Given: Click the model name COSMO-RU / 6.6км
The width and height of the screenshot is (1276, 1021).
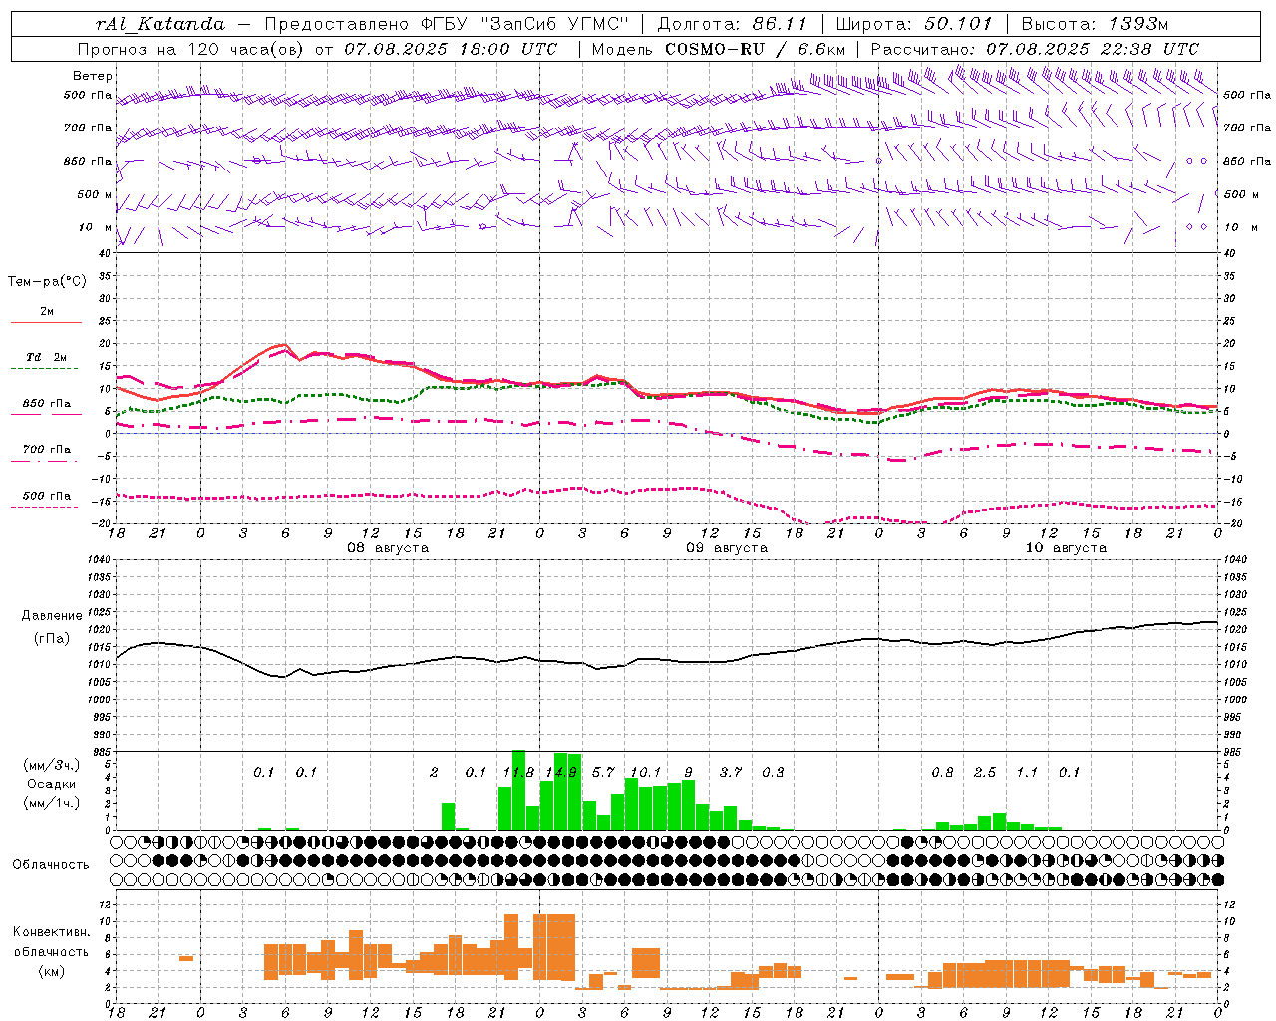Looking at the screenshot, I should [755, 49].
